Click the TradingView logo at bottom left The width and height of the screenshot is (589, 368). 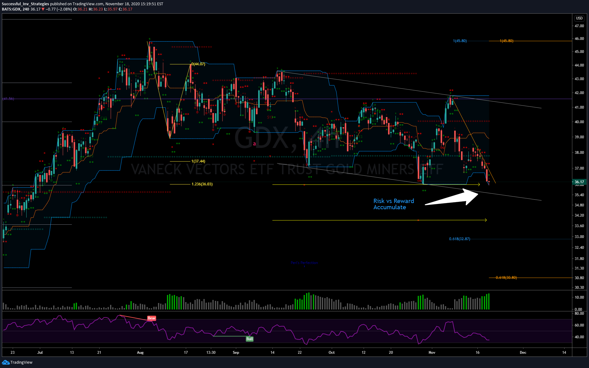pyautogui.click(x=17, y=362)
